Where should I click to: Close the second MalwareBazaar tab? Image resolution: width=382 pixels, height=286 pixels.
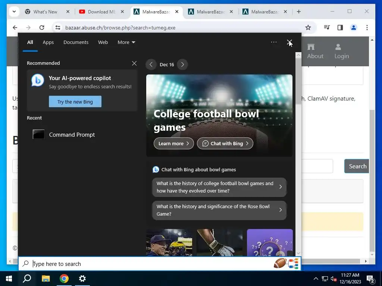click(x=231, y=12)
